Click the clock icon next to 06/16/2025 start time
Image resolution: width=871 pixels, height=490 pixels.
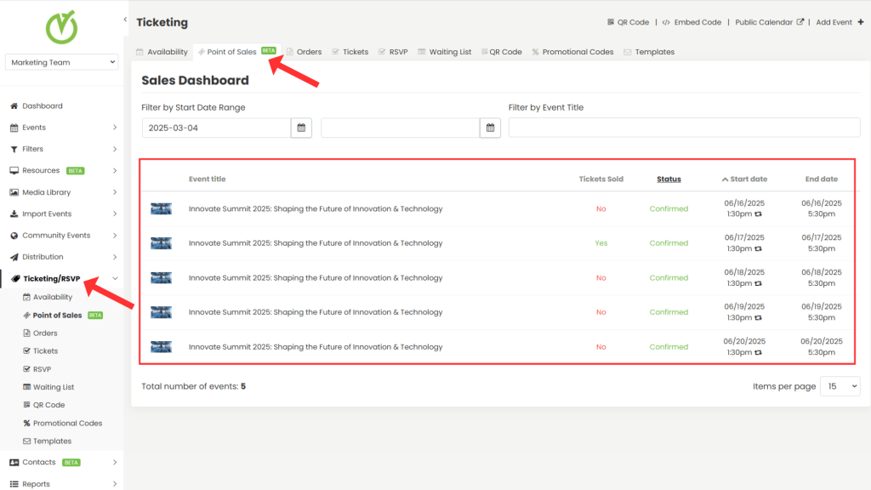pyautogui.click(x=757, y=214)
